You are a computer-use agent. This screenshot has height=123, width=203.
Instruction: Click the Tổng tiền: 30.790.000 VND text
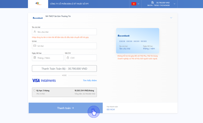(85, 94)
